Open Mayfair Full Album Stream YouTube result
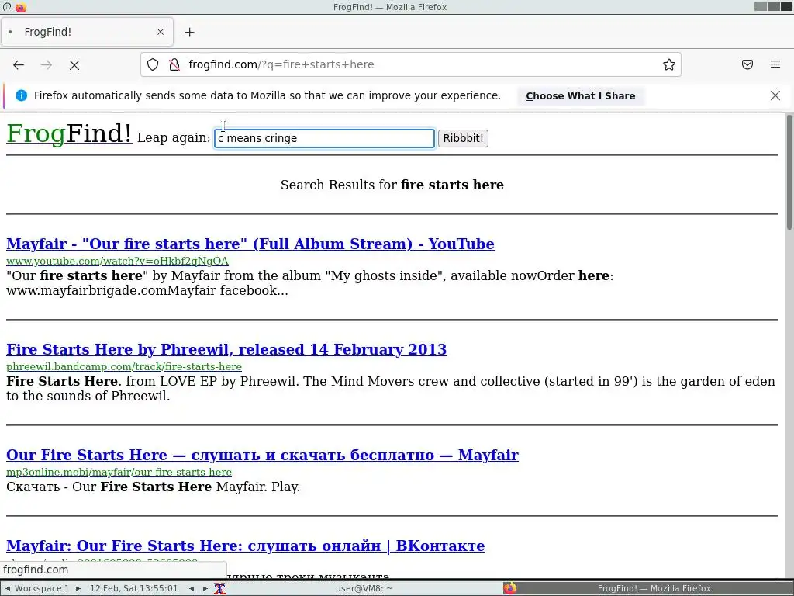 pos(250,244)
